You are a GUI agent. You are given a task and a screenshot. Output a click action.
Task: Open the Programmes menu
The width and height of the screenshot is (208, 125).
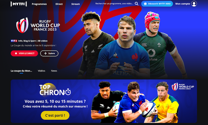(x=39, y=4)
